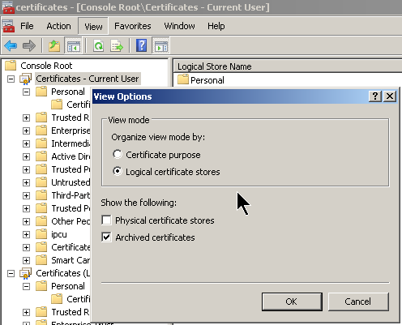Enable the Physical certificate stores checkbox
402x325 pixels.
106,220
